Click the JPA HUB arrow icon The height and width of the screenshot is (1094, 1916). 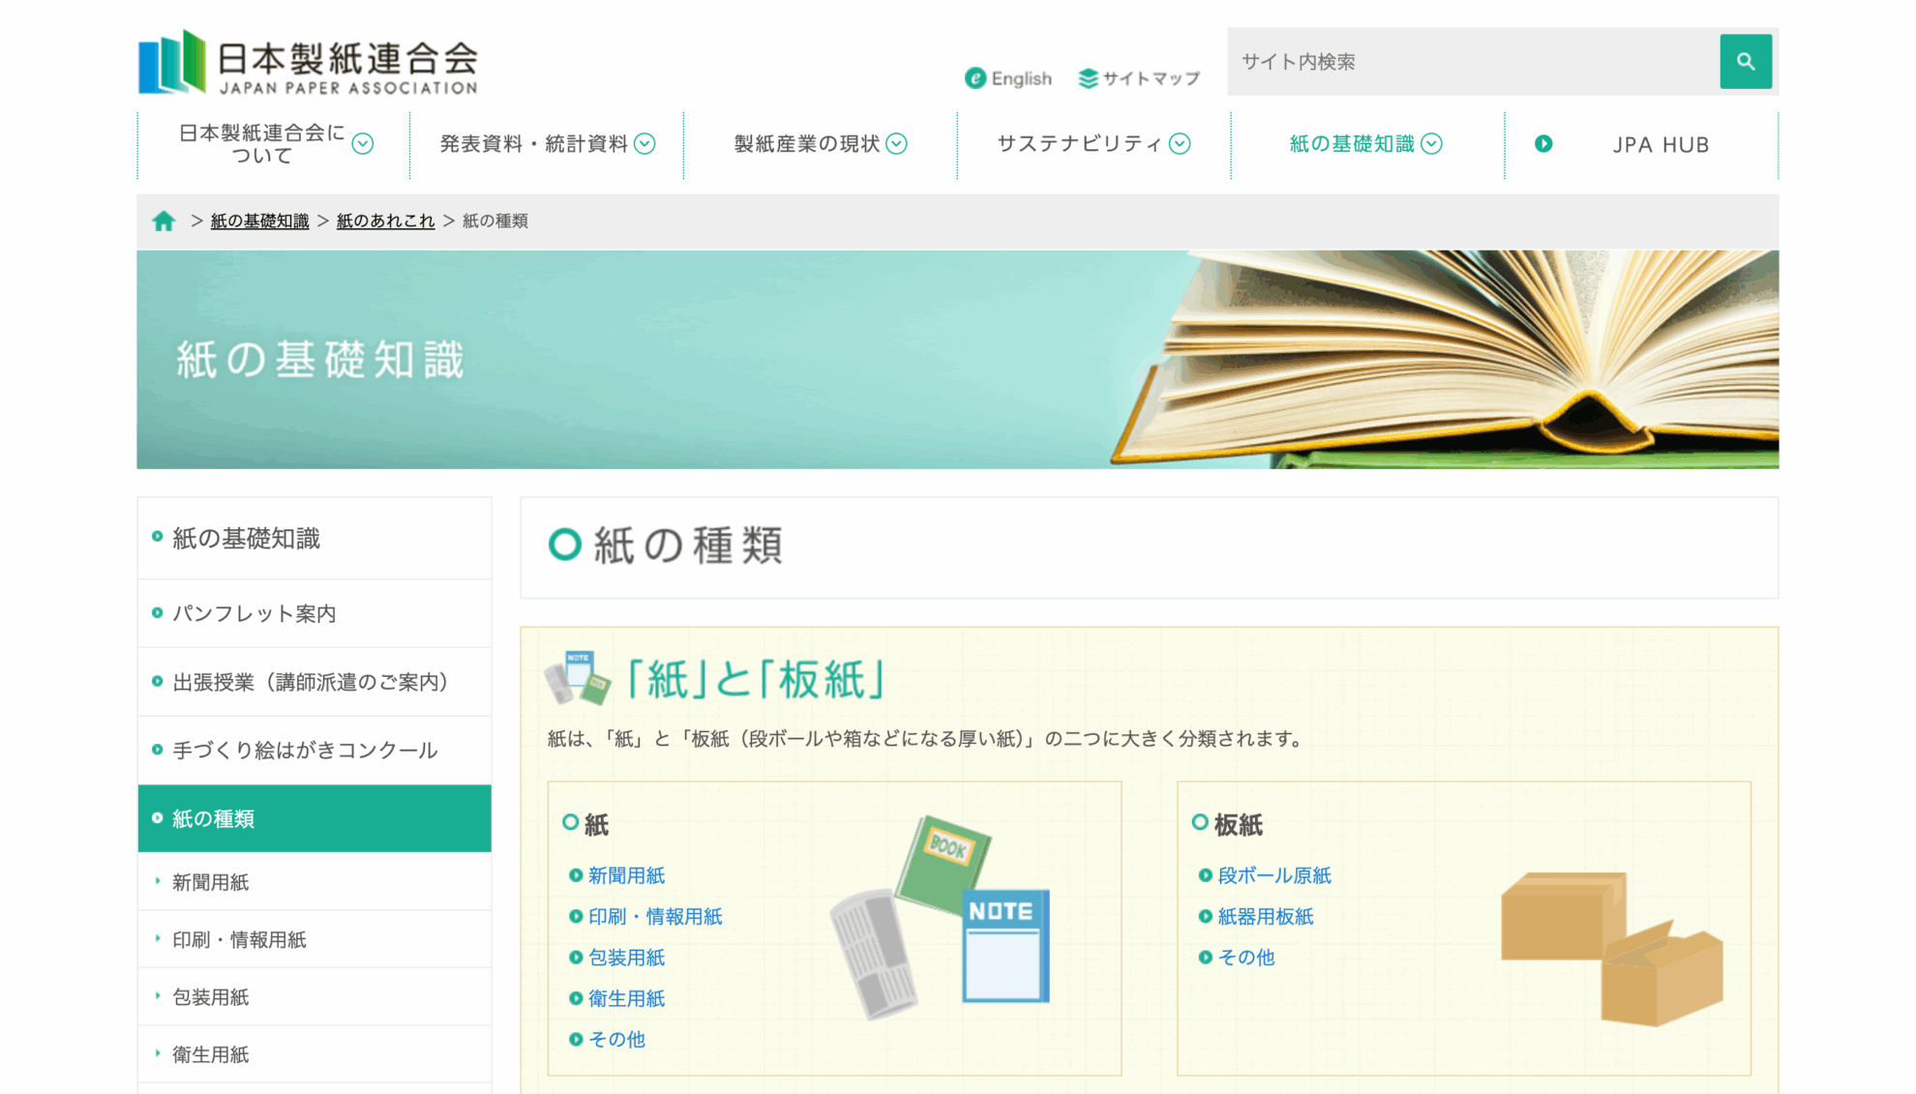tap(1543, 144)
